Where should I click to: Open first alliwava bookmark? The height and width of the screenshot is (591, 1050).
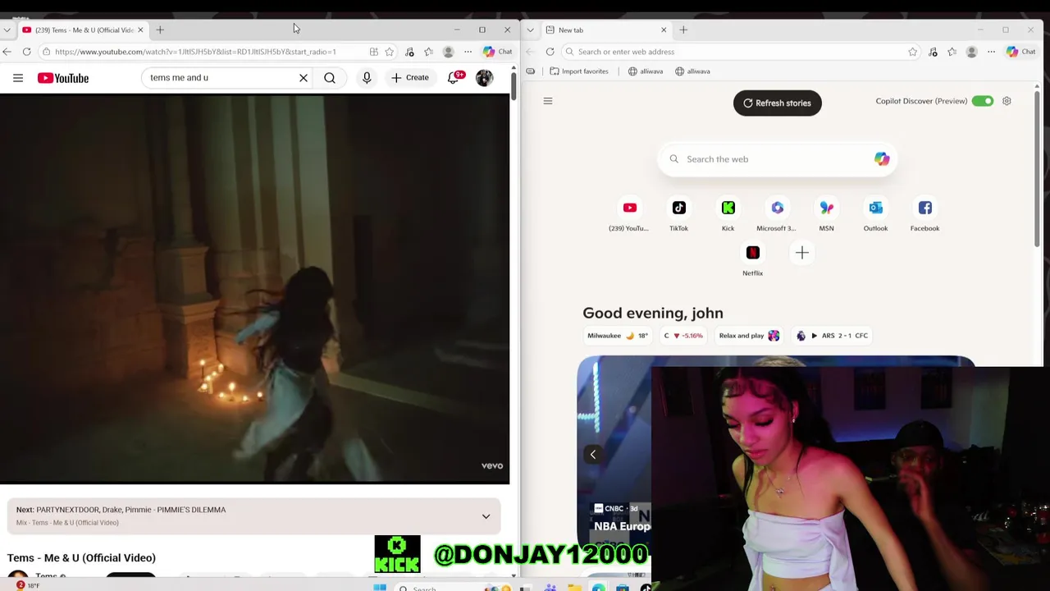pyautogui.click(x=646, y=71)
